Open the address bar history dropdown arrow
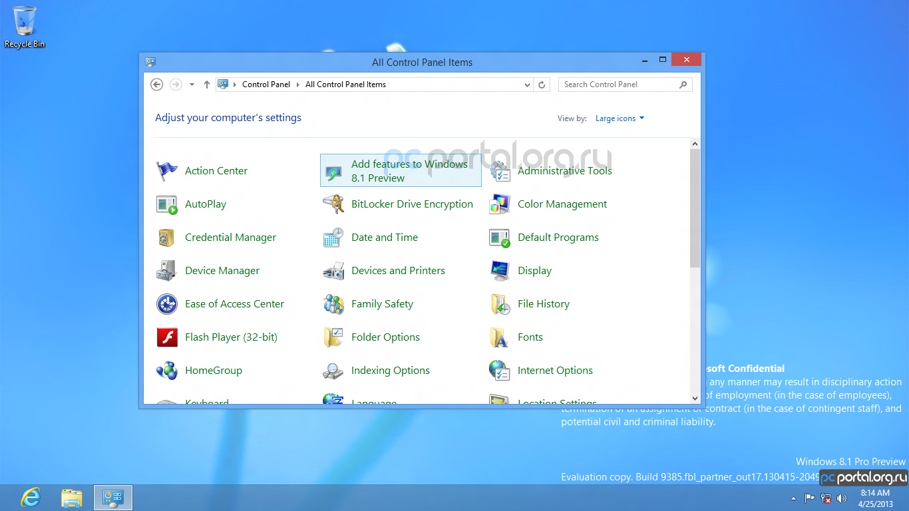This screenshot has width=909, height=511. [527, 85]
